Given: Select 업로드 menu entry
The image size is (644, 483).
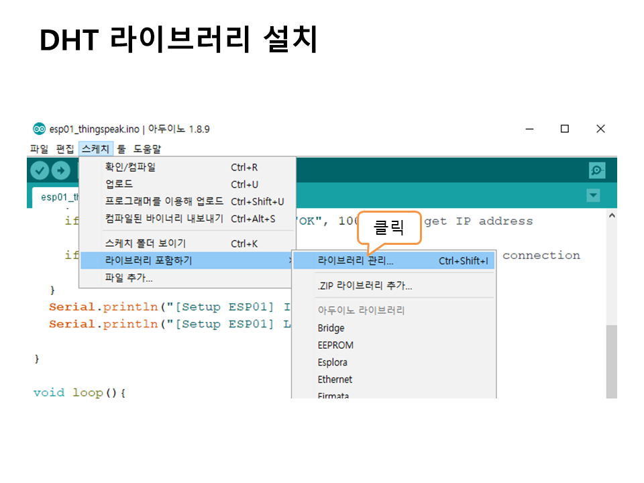Looking at the screenshot, I should (x=188, y=184).
